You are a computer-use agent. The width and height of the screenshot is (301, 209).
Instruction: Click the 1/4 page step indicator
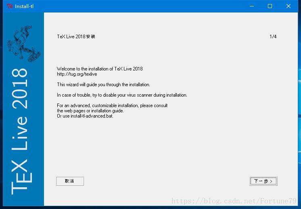pyautogui.click(x=273, y=36)
